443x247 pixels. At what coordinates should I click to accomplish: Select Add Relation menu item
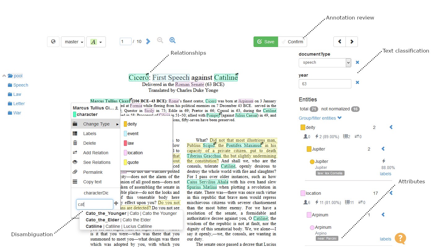(96, 153)
